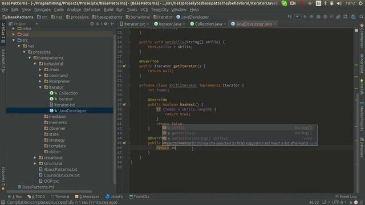
Task: Click the Debug bug icon in toolbar
Action: [x=312, y=17]
